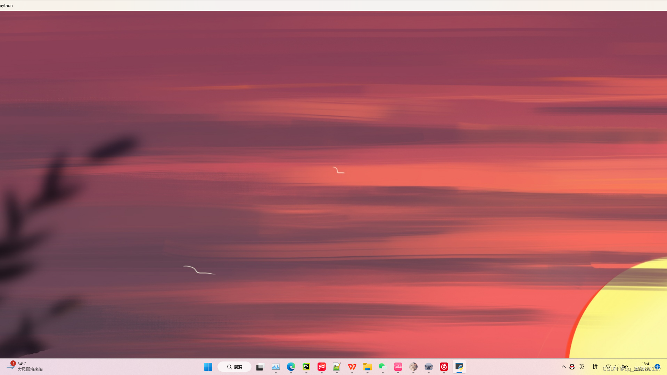Open the Notepad++ taskbar icon

coord(337,367)
